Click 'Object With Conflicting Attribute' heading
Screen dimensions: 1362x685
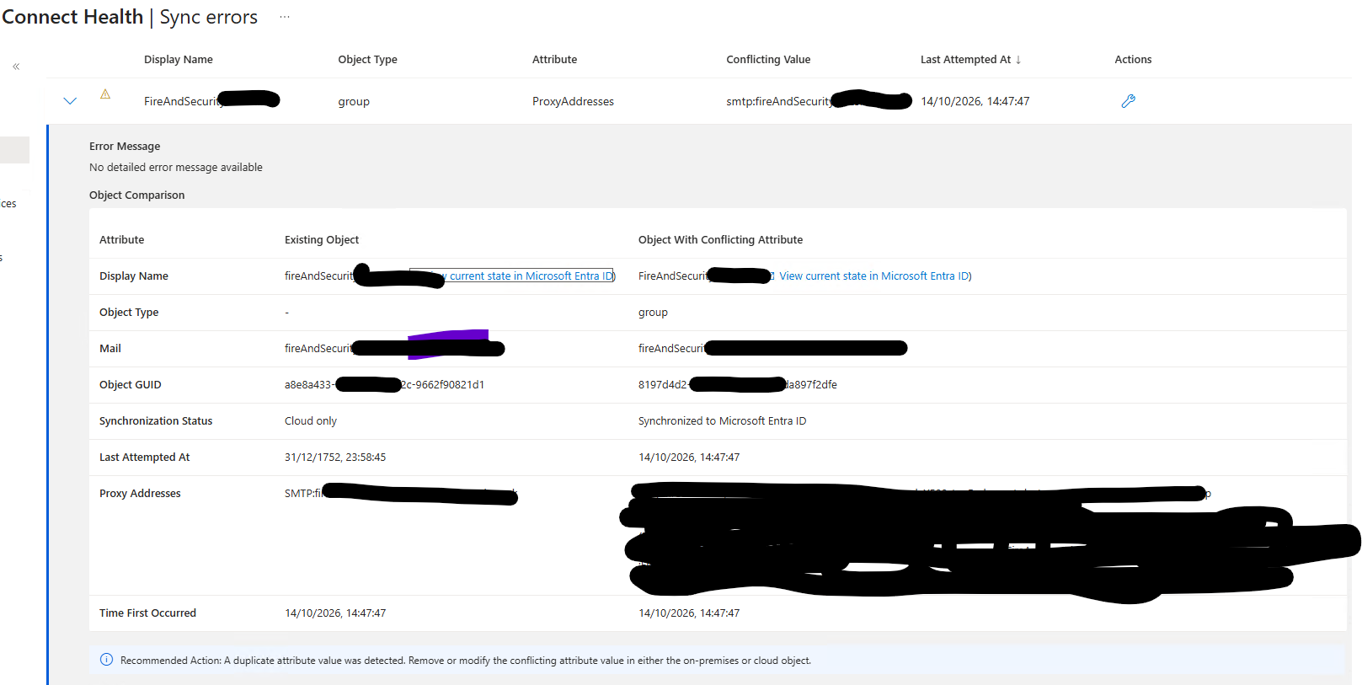tap(720, 240)
